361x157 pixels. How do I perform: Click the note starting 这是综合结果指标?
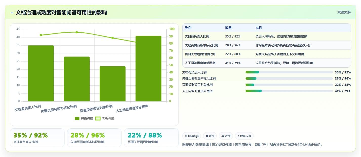pyautogui.click(x=284, y=63)
